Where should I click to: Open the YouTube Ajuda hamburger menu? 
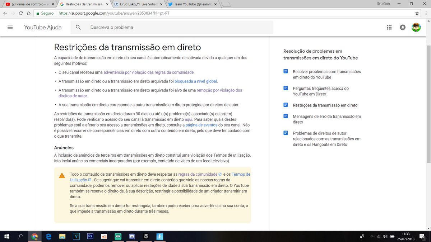coord(10,27)
